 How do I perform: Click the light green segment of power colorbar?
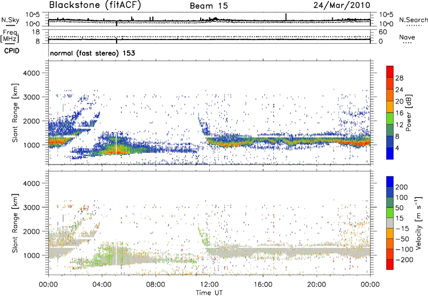(x=390, y=119)
